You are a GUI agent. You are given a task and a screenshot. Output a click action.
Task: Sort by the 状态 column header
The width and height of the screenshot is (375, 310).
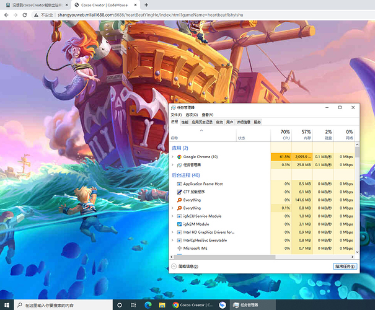[254, 135]
